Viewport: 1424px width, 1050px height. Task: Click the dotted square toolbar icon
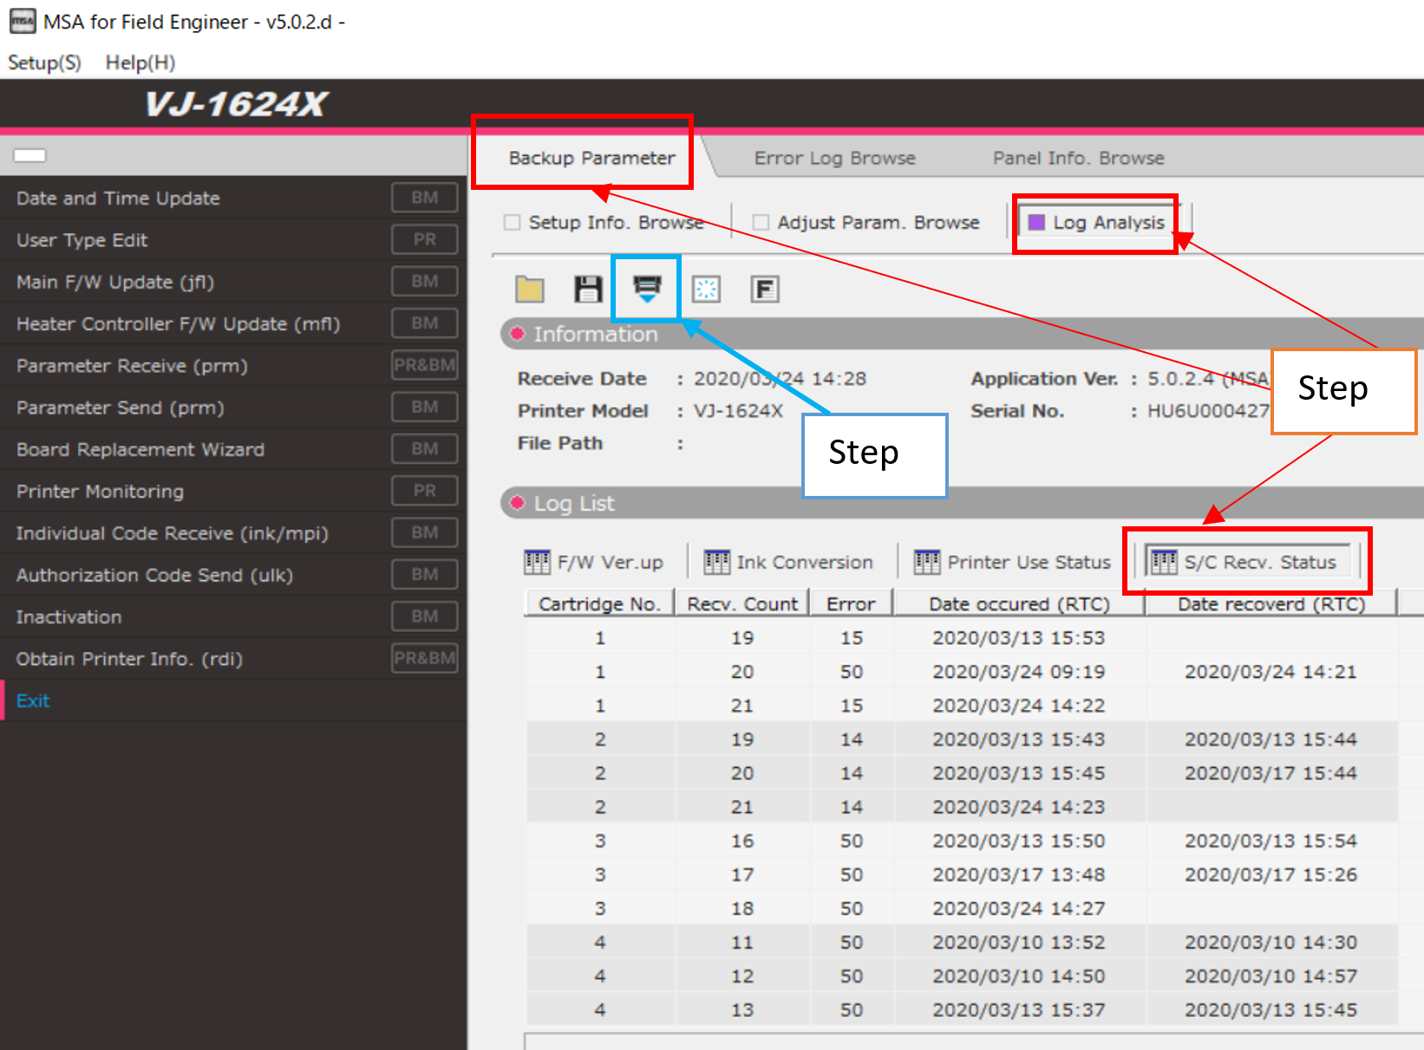tap(706, 289)
